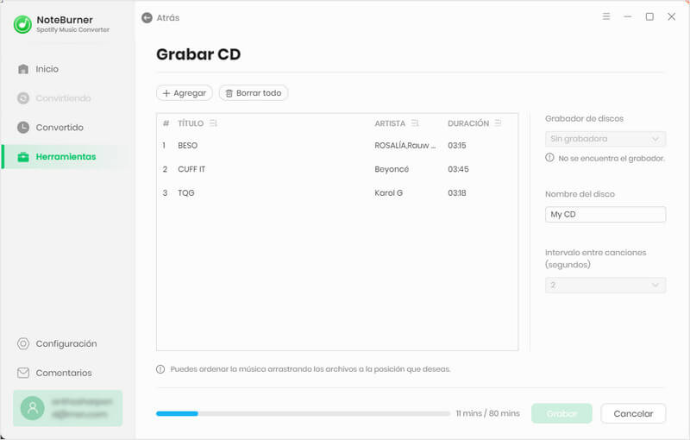Screen dimensions: 690x440
Task: Click the info icon by No se encuentra el grabador
Action: tap(549, 158)
